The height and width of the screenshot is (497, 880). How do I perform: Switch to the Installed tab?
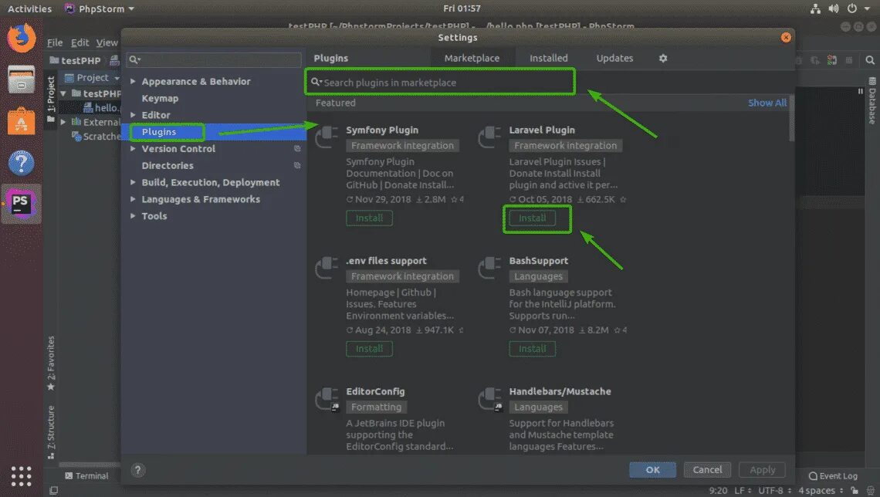(x=548, y=59)
